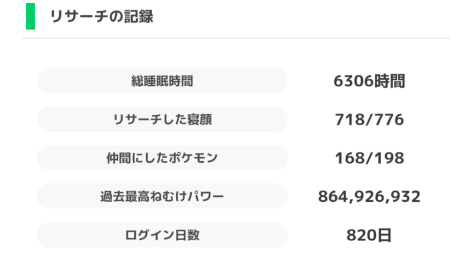The image size is (471, 276).
Task: Select the リサーチの記録 header title
Action: (x=101, y=17)
